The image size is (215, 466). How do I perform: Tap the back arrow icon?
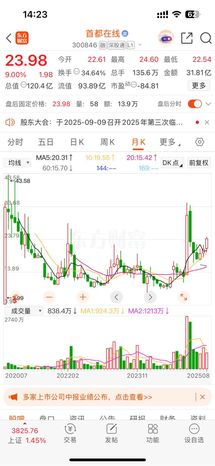click(x=9, y=38)
